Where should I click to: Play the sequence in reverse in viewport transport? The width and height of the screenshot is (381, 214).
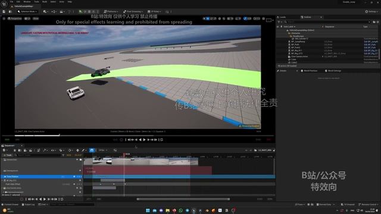point(140,140)
